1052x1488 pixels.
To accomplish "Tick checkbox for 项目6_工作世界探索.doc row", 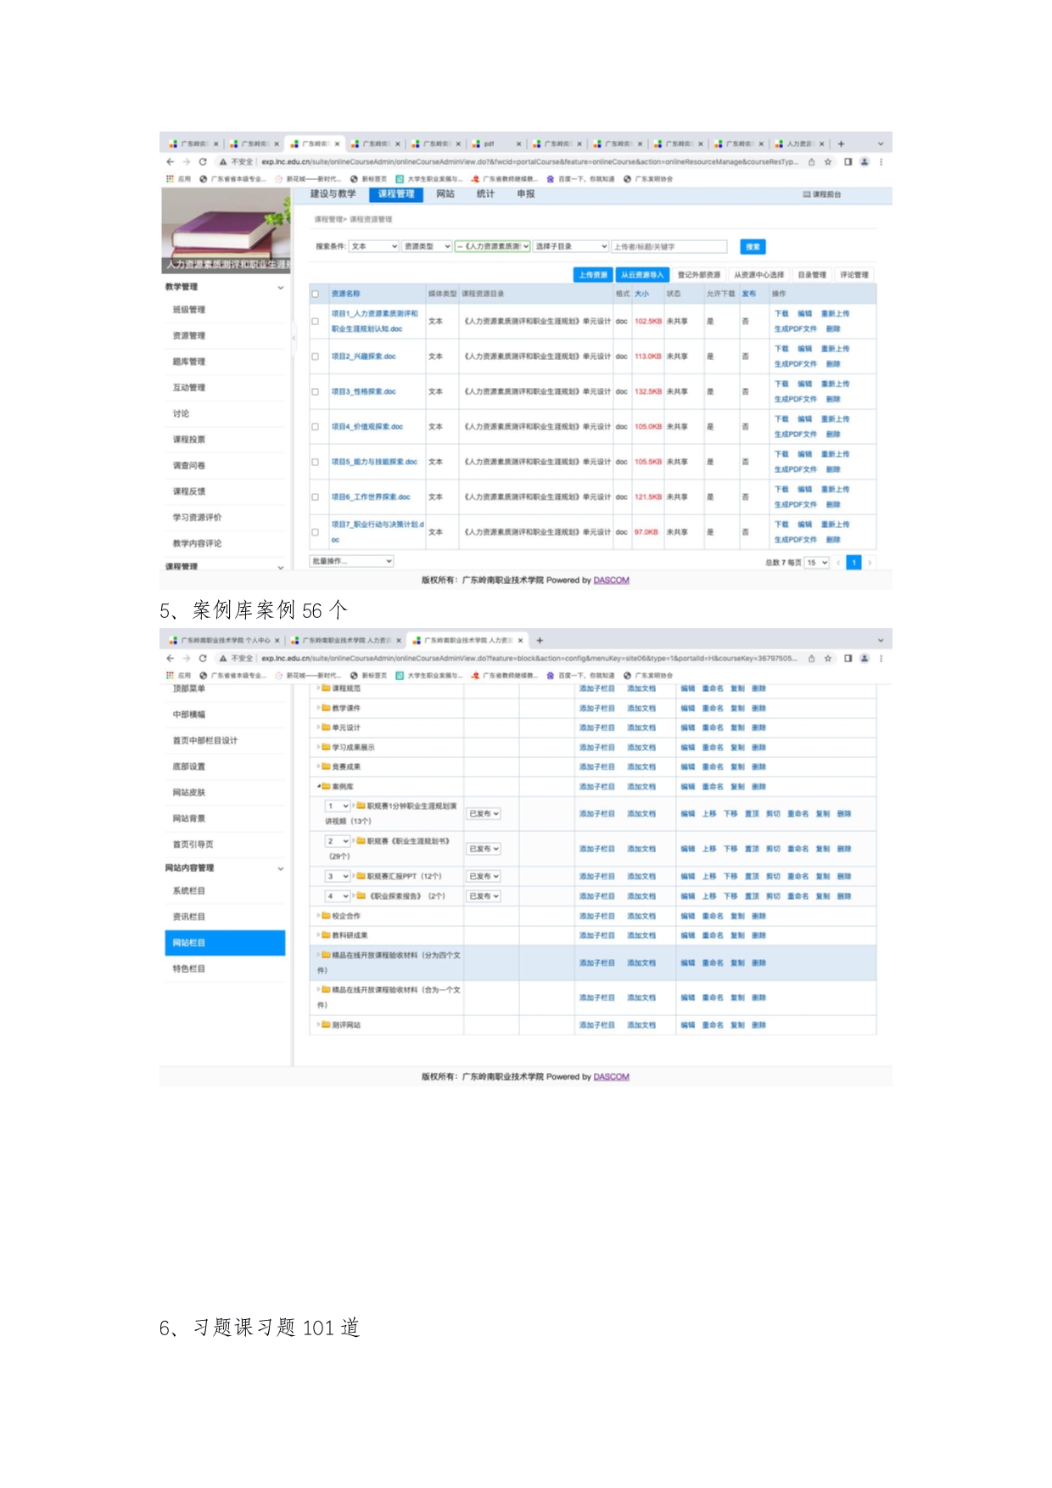I will (x=315, y=497).
